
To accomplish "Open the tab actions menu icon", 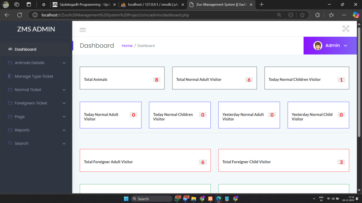I will (29, 4).
